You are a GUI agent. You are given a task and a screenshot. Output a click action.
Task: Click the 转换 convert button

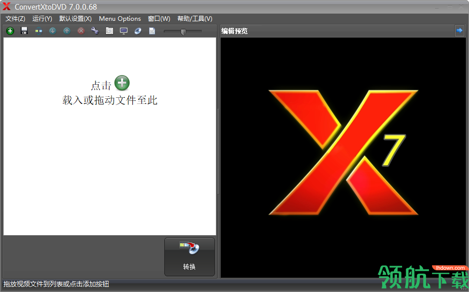189,257
